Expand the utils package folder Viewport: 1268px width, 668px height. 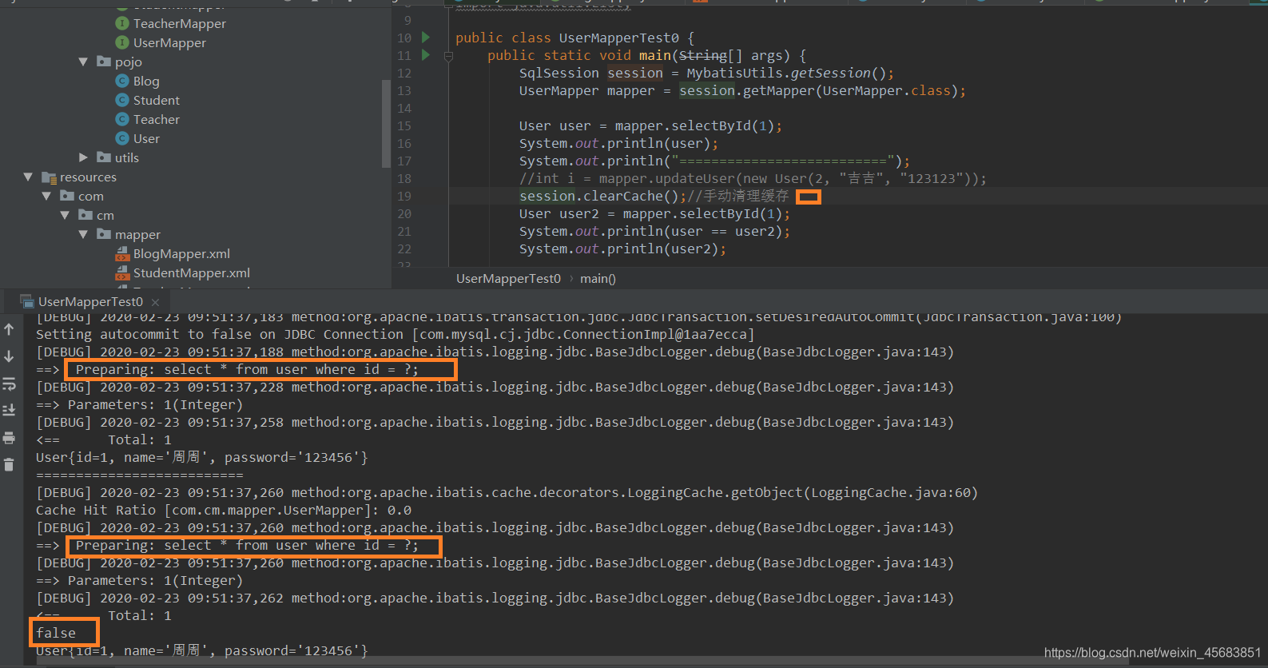pyautogui.click(x=83, y=157)
